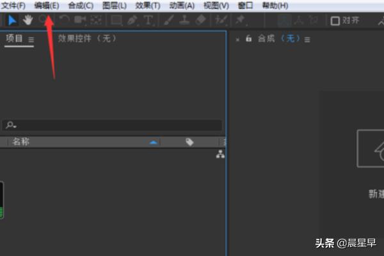This screenshot has width=384, height=256.
Task: Select the Pen tool
Action: tap(132, 20)
